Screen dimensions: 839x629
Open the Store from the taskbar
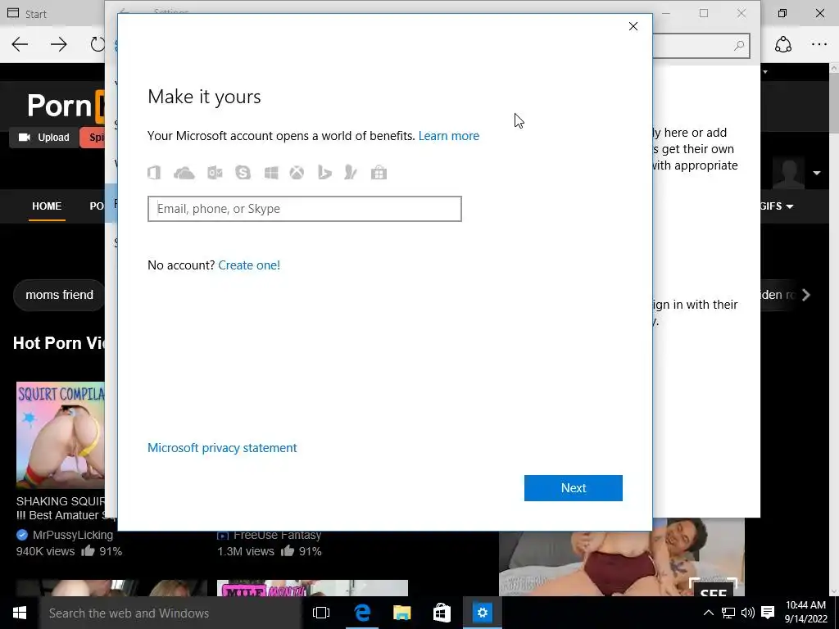442,613
